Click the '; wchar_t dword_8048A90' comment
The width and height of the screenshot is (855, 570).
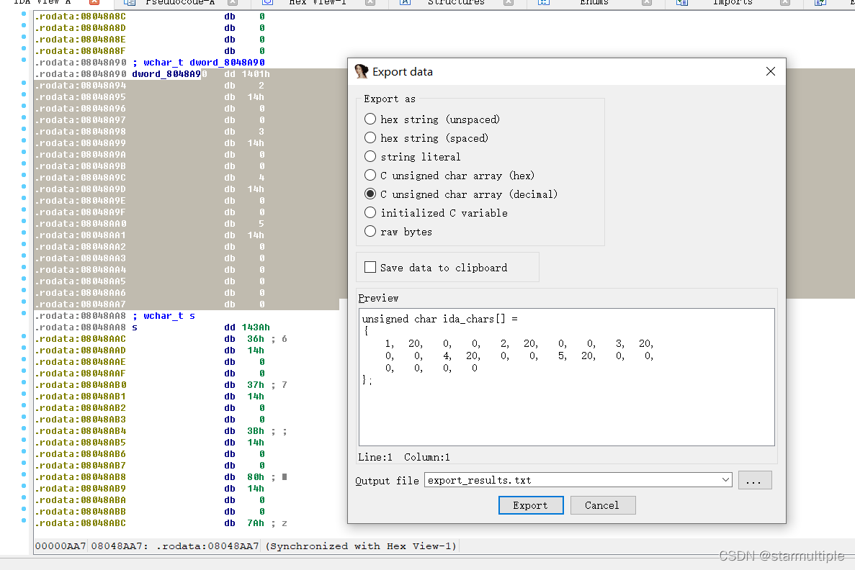pyautogui.click(x=199, y=63)
